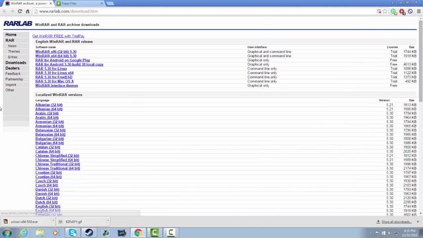
Task: Open the Windows Start menu
Action: pyautogui.click(x=7, y=233)
